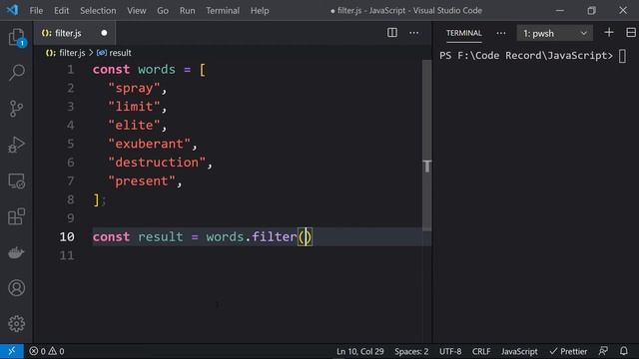The image size is (639, 359).
Task: Change line endings via CRLF
Action: (481, 351)
